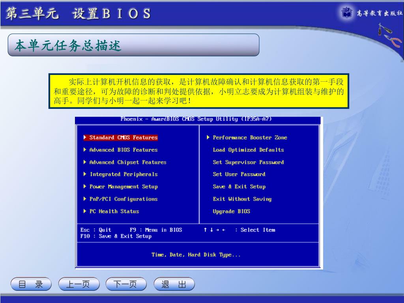Click arrow beside Power Management Setup

[85, 187]
